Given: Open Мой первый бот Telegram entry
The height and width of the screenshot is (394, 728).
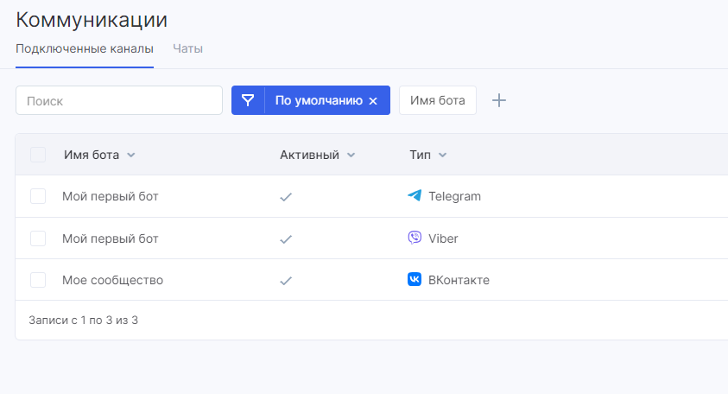Looking at the screenshot, I should click(111, 196).
